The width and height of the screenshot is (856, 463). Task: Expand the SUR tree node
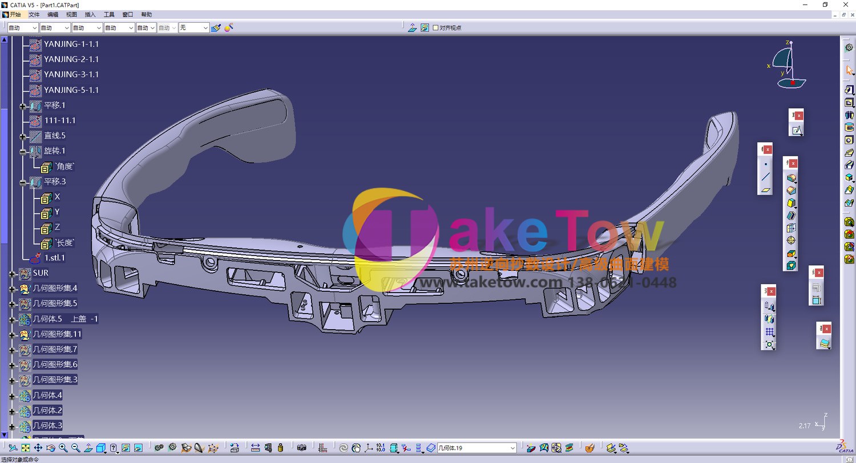(12, 274)
